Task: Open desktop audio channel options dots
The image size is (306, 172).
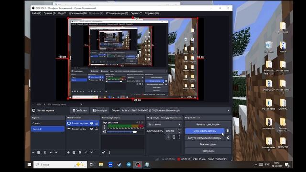Action: [104, 127]
